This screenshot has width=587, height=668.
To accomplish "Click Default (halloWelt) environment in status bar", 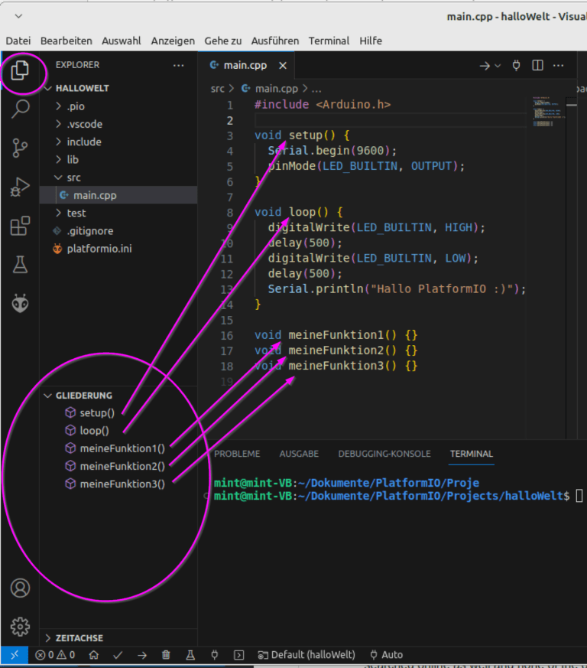I will point(306,655).
